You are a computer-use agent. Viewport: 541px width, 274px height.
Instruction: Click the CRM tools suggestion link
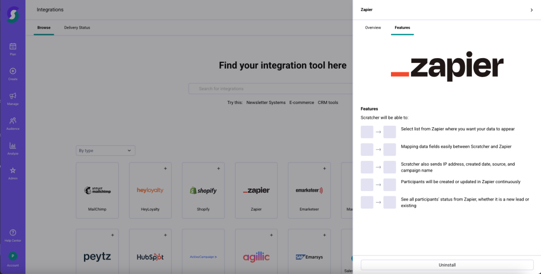click(328, 102)
